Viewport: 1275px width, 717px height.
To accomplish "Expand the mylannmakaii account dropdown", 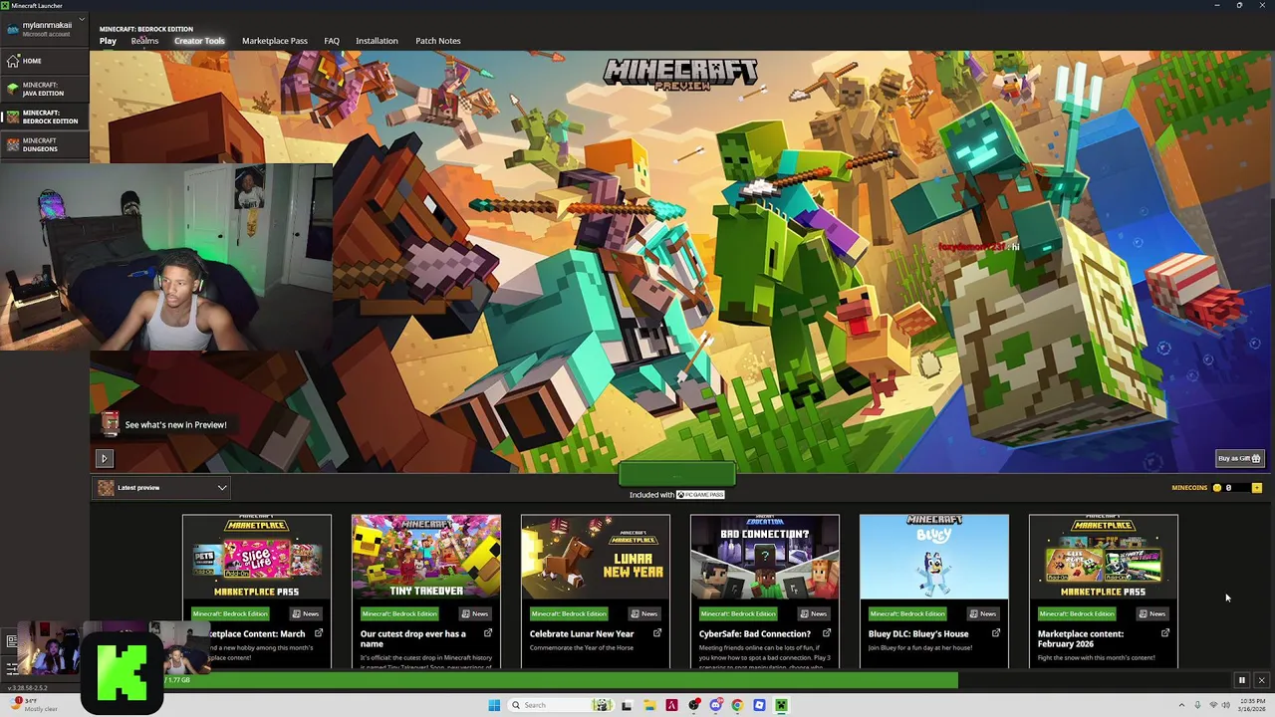I will click(81, 20).
